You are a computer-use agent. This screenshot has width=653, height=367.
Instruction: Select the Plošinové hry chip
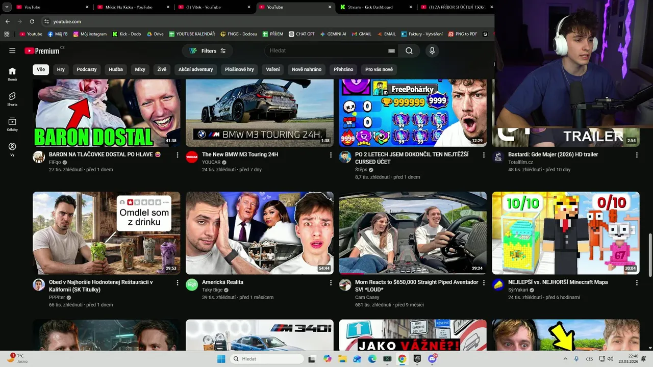click(239, 69)
